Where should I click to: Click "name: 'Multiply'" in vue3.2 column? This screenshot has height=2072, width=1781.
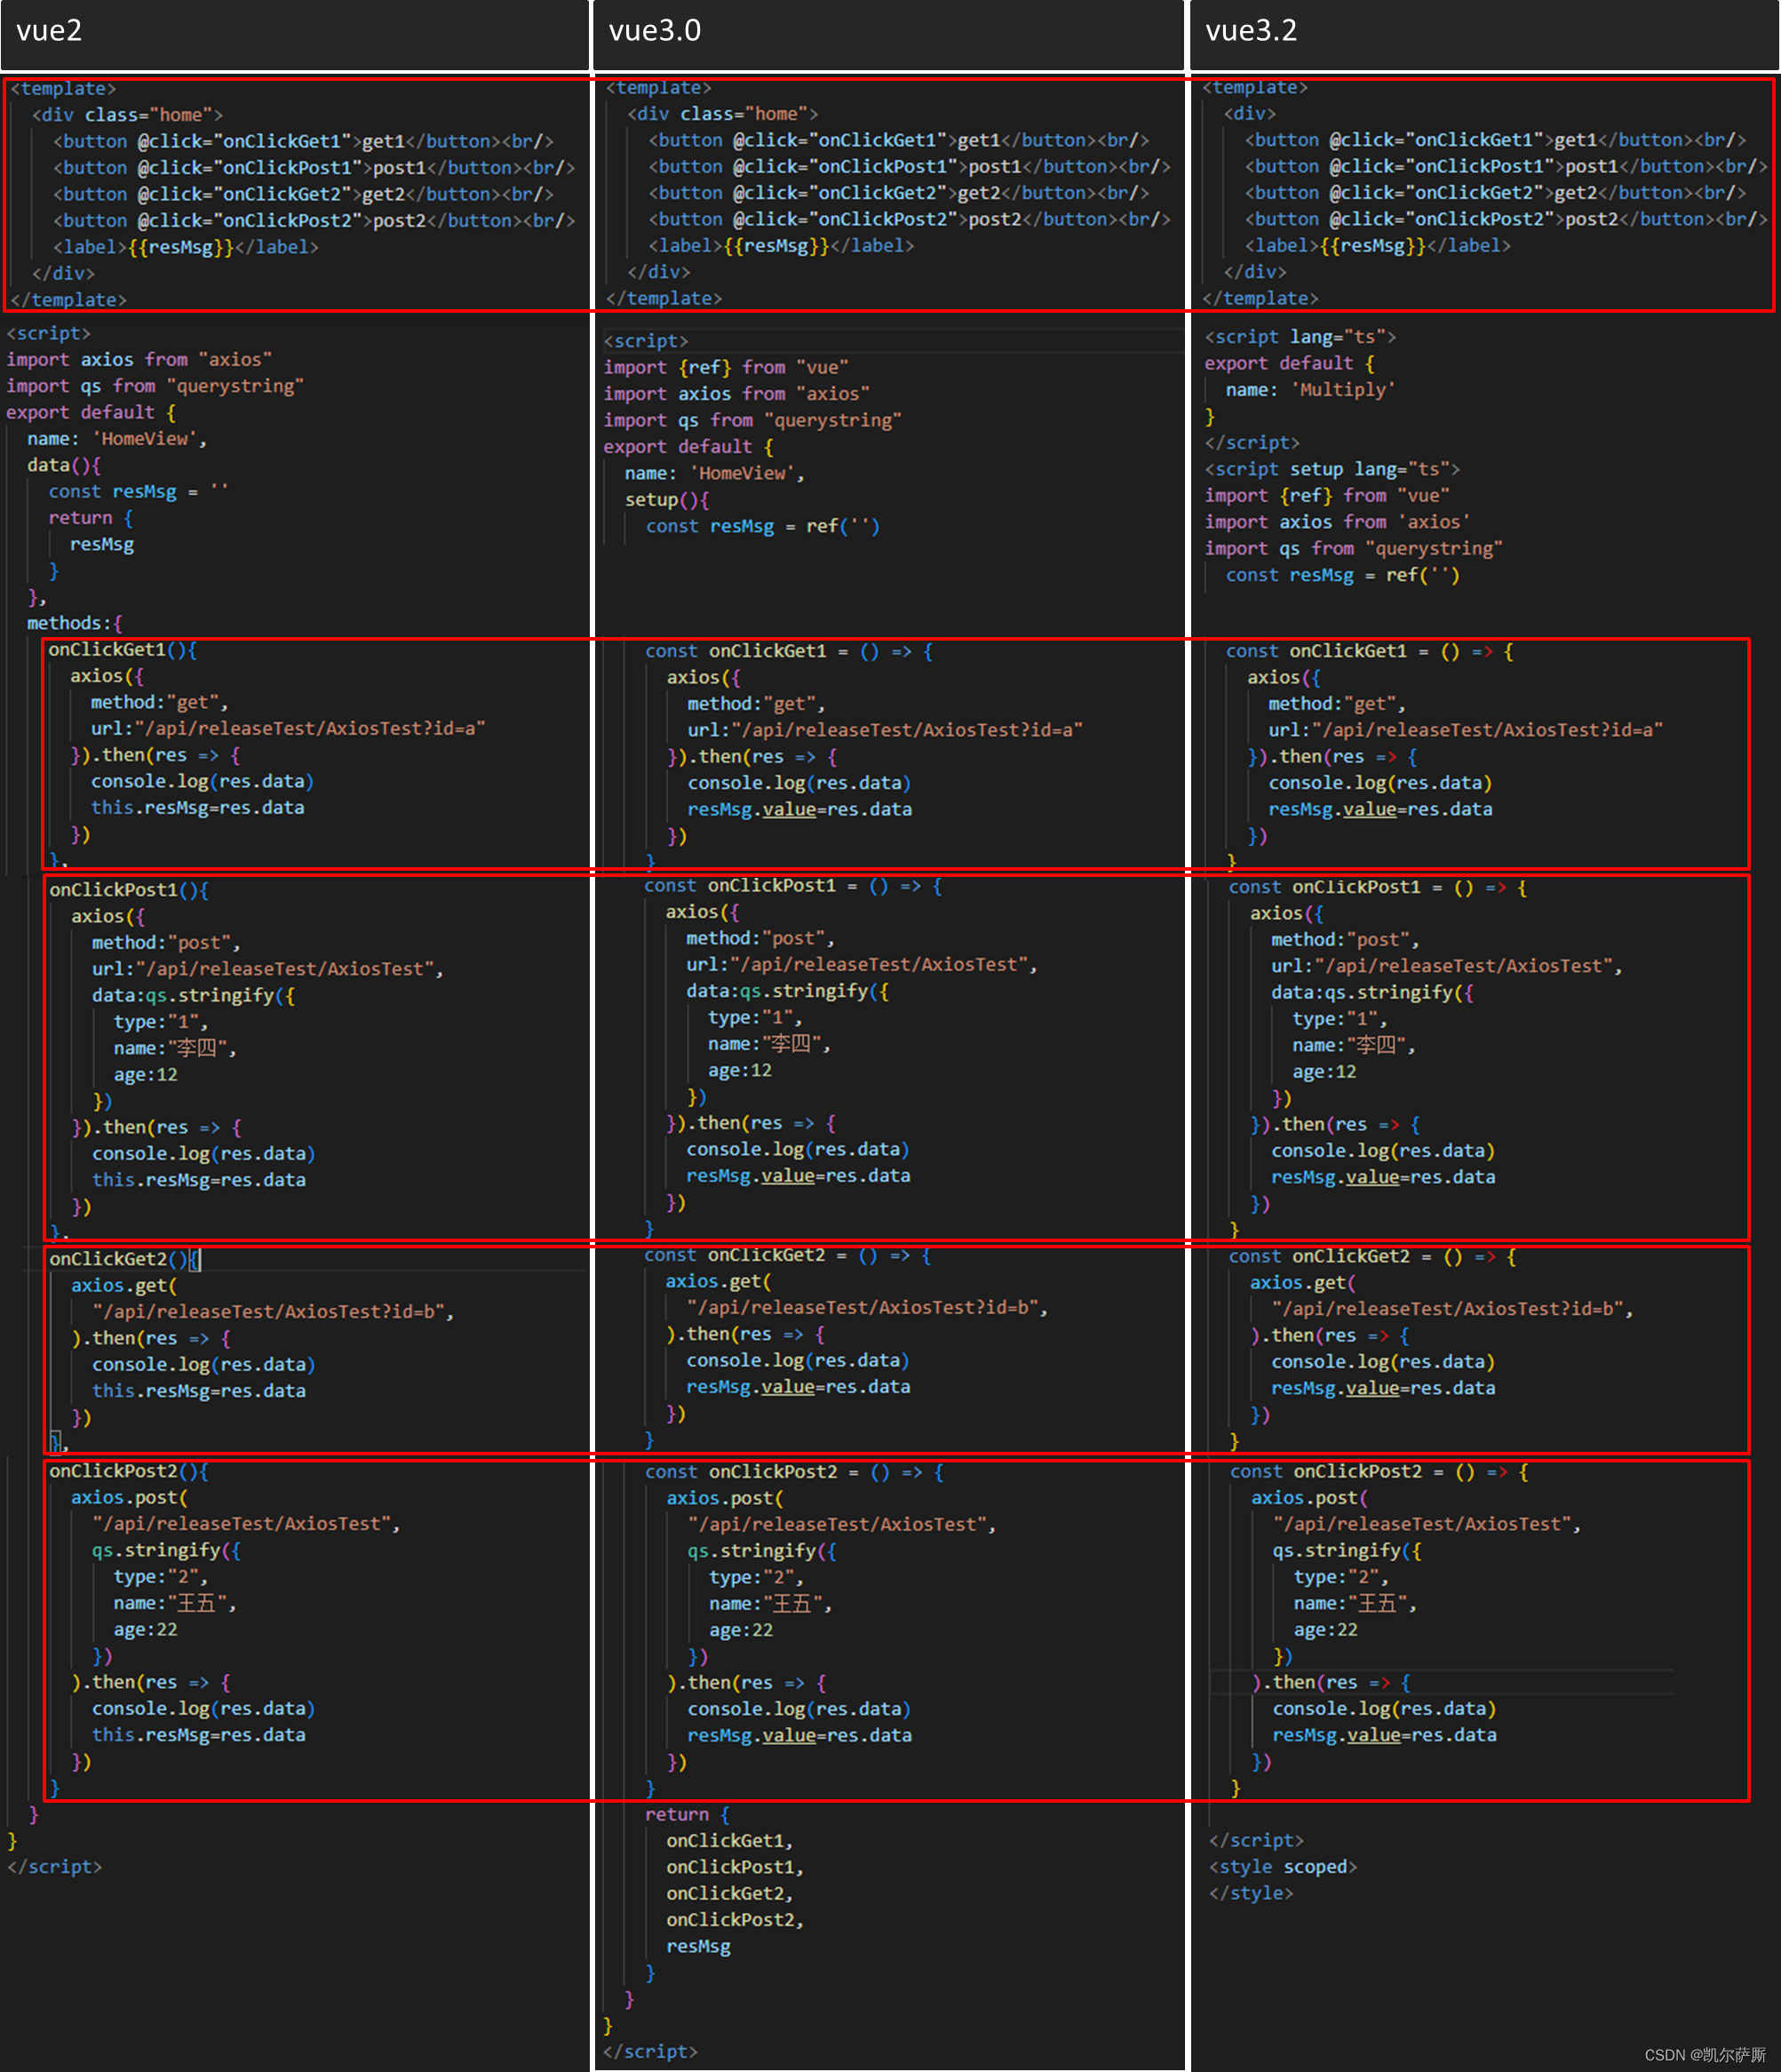point(1310,390)
